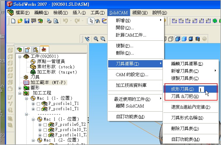Screen dimensions: 221x145
Task: Click the Section View icon
Action: coord(198,39)
